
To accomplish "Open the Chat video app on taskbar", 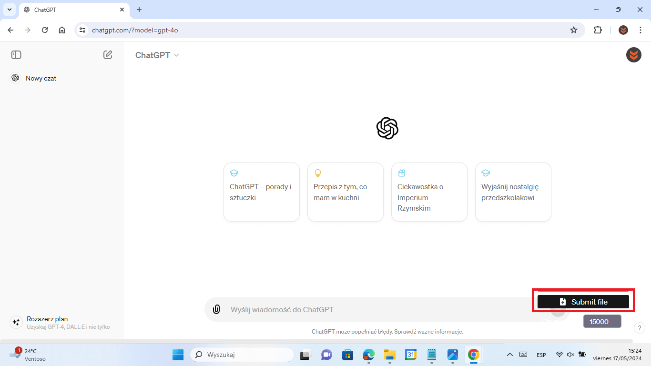I will 326,355.
